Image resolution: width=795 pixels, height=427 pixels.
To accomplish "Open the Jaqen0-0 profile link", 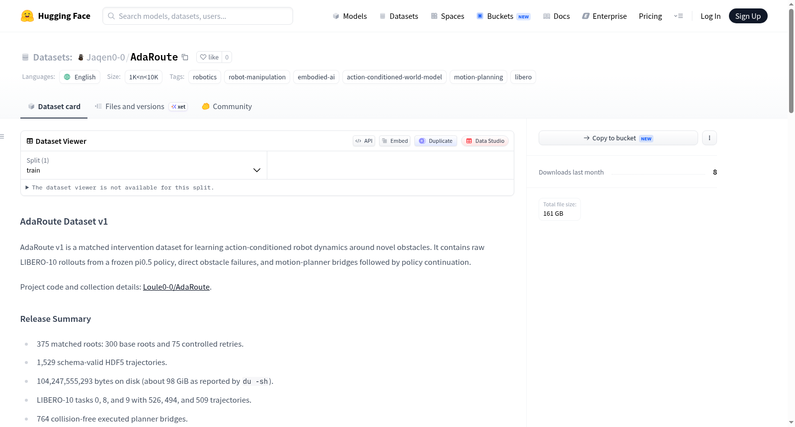I will 106,57.
